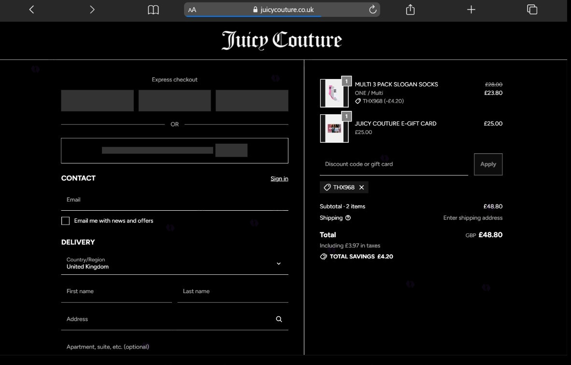
Task: Click the Last name field
Action: [233, 292]
